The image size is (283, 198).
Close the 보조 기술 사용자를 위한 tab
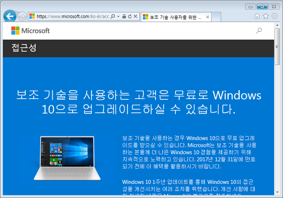207,17
